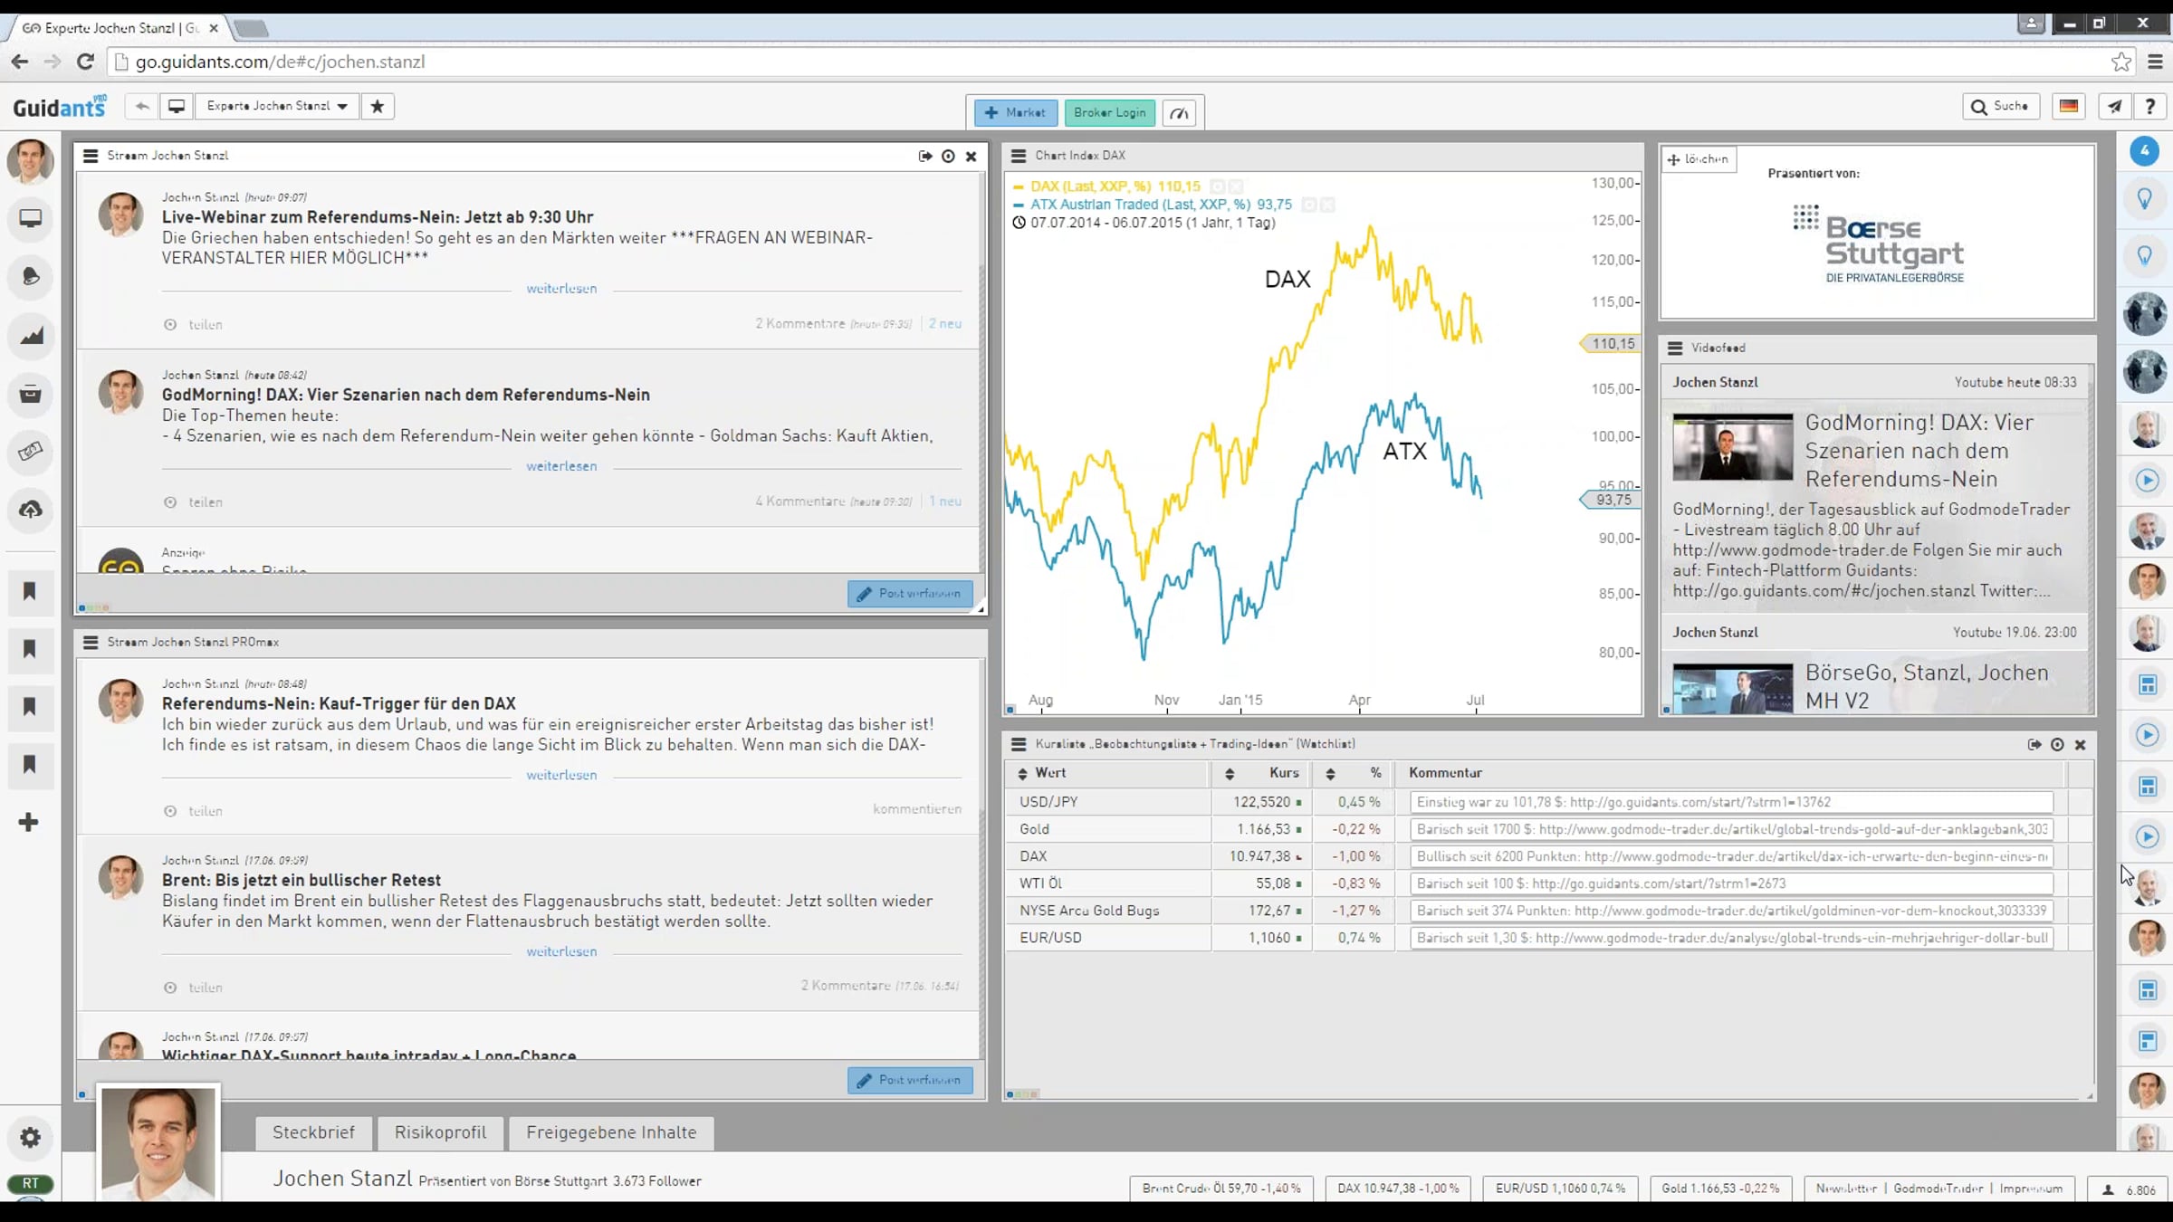2173x1222 pixels.
Task: Click the EUR/USD comment input field
Action: (1731, 938)
